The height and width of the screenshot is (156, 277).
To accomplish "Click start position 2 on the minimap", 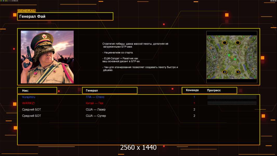I will pos(225,72).
